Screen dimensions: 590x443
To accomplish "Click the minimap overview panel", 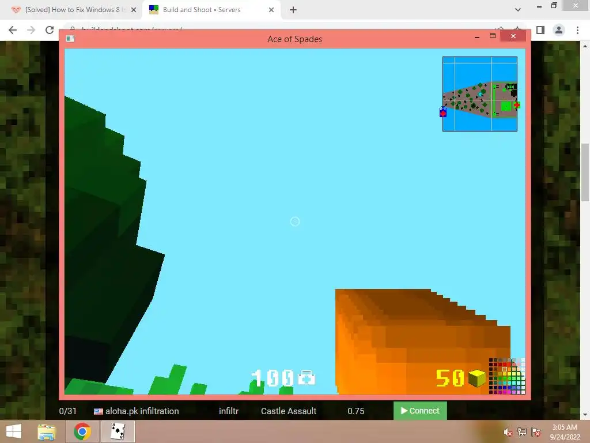I will tap(480, 94).
